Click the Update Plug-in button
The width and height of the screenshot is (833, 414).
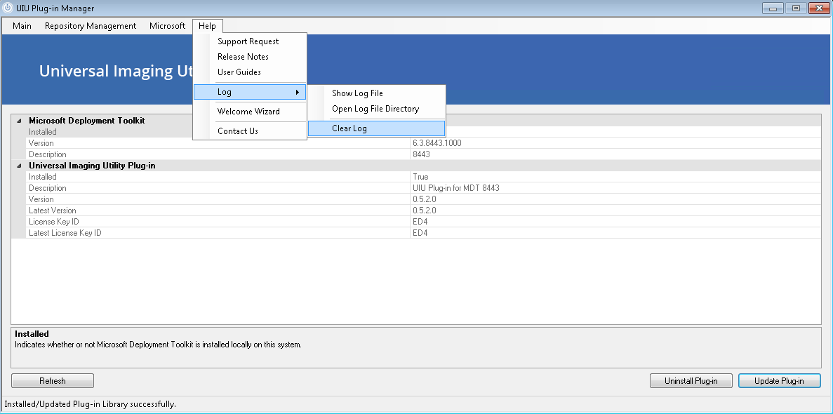click(x=780, y=380)
